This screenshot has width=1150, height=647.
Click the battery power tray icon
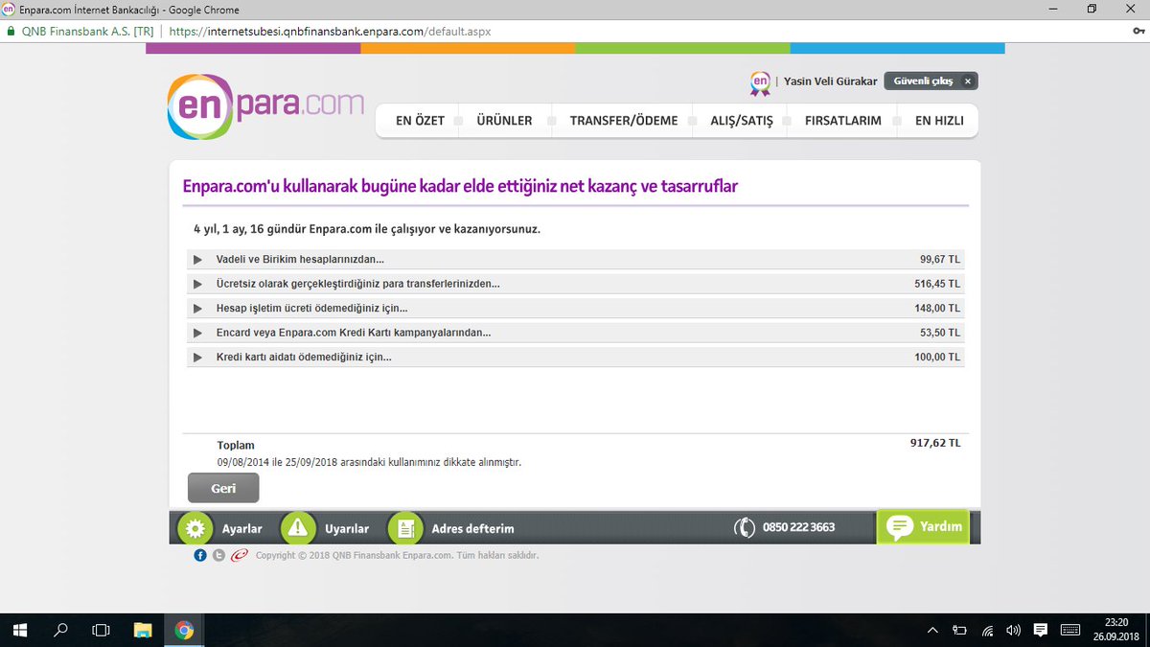pos(960,630)
